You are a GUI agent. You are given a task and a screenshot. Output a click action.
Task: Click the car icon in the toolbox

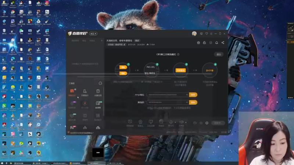[x=98, y=128]
